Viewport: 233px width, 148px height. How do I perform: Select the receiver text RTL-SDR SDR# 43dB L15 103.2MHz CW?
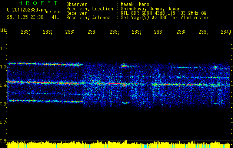tap(163, 13)
